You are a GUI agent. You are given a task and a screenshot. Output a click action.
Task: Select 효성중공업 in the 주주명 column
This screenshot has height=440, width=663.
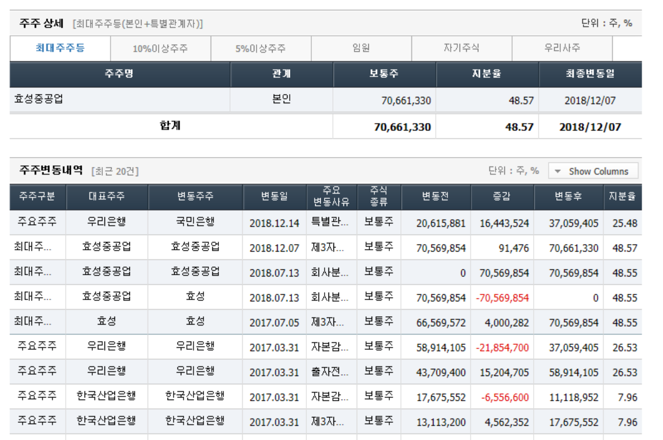(x=39, y=99)
